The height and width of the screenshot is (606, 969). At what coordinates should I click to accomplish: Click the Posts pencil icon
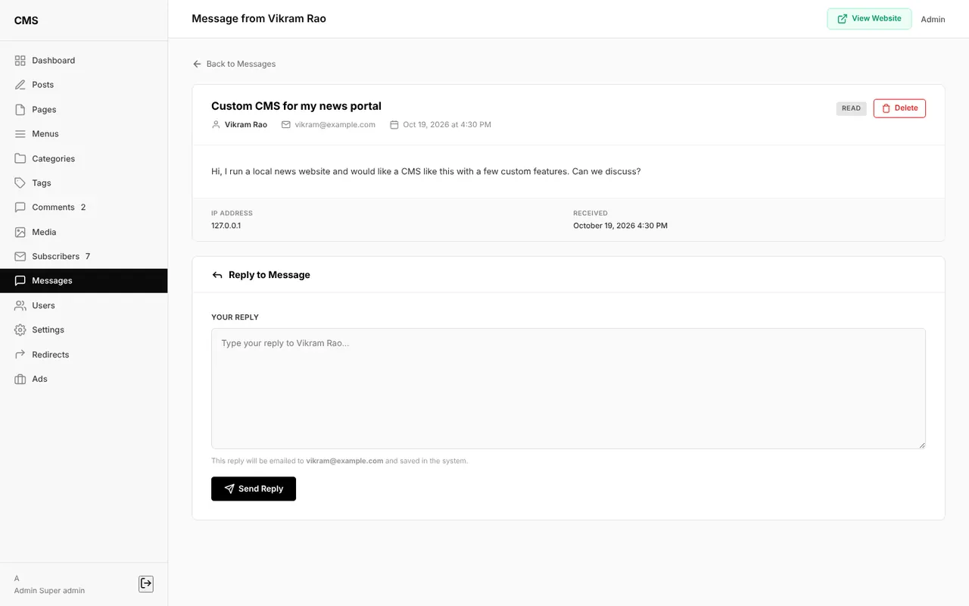coord(20,85)
